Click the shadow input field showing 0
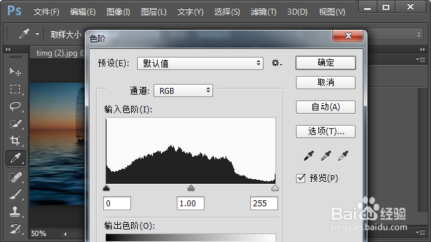The height and width of the screenshot is (242, 431). pos(117,203)
